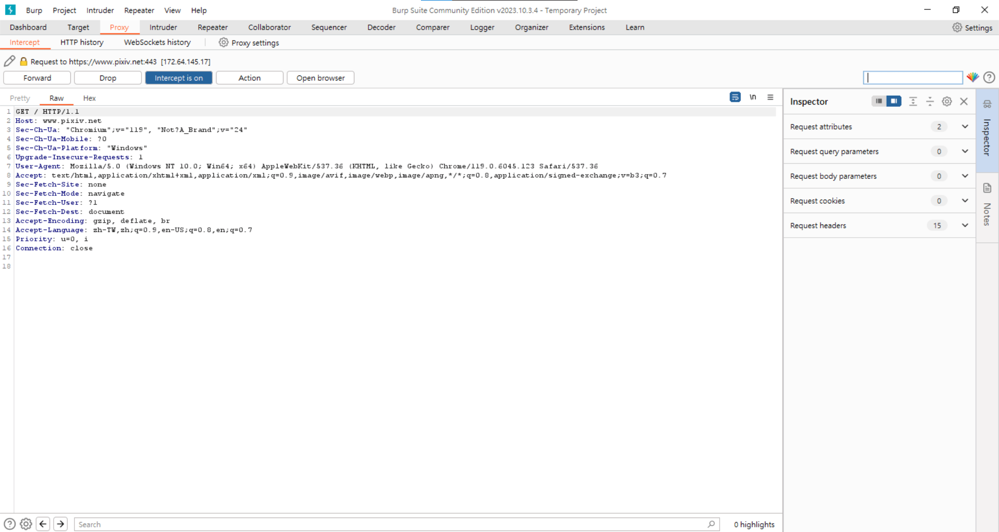
Task: Switch Inspector to side-by-side layout view
Action: [x=894, y=101]
